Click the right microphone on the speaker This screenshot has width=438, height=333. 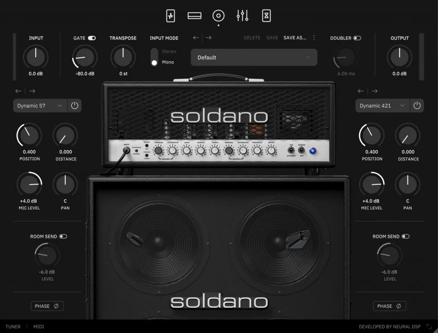pos(298,239)
